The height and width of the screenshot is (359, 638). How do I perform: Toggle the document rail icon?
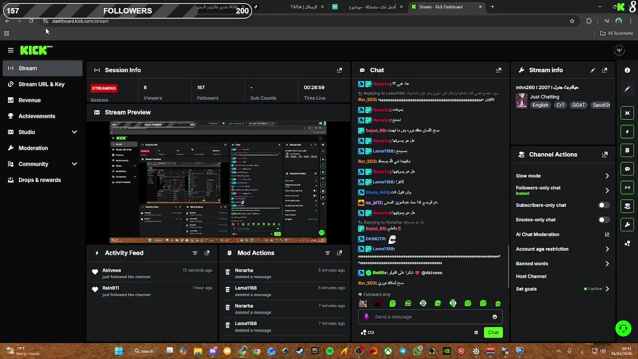point(627,150)
